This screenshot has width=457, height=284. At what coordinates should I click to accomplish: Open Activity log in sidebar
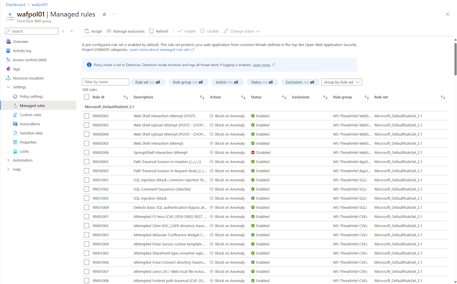[x=22, y=51]
